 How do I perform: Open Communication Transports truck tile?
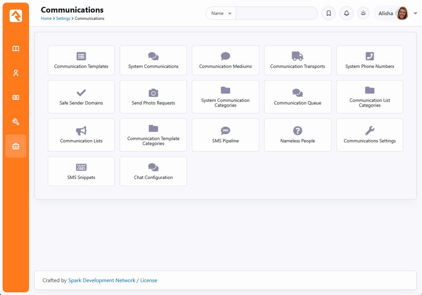[x=297, y=60]
